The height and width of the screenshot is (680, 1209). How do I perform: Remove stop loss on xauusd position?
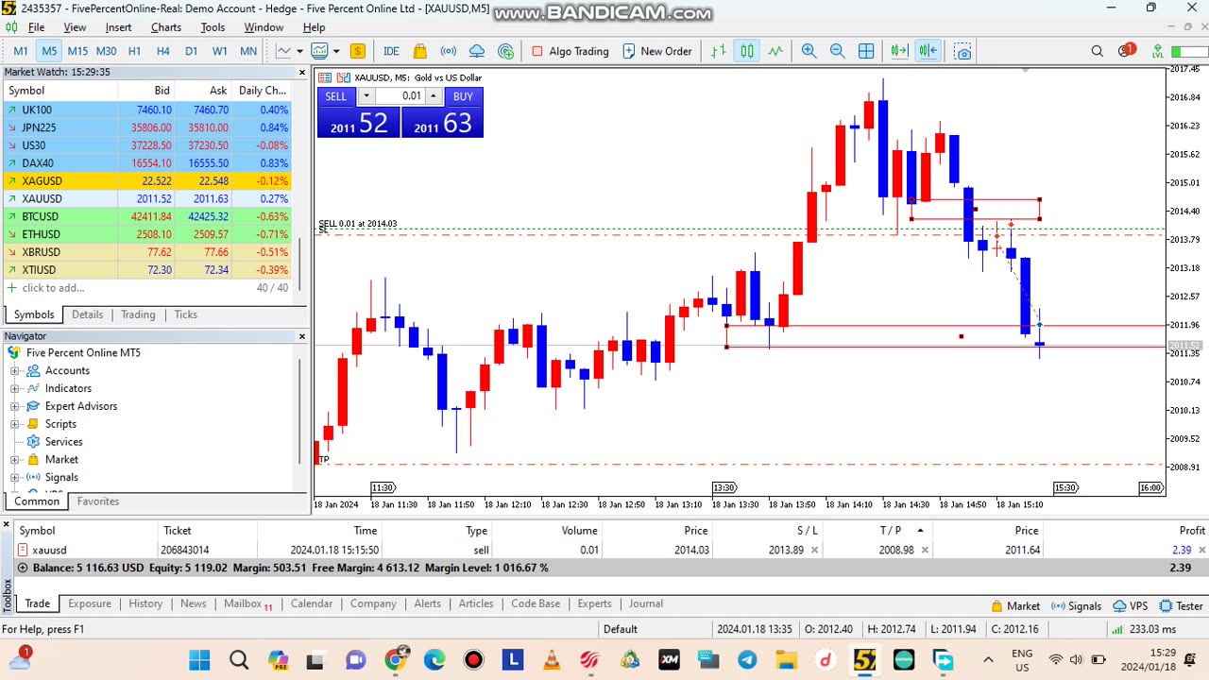click(x=814, y=550)
